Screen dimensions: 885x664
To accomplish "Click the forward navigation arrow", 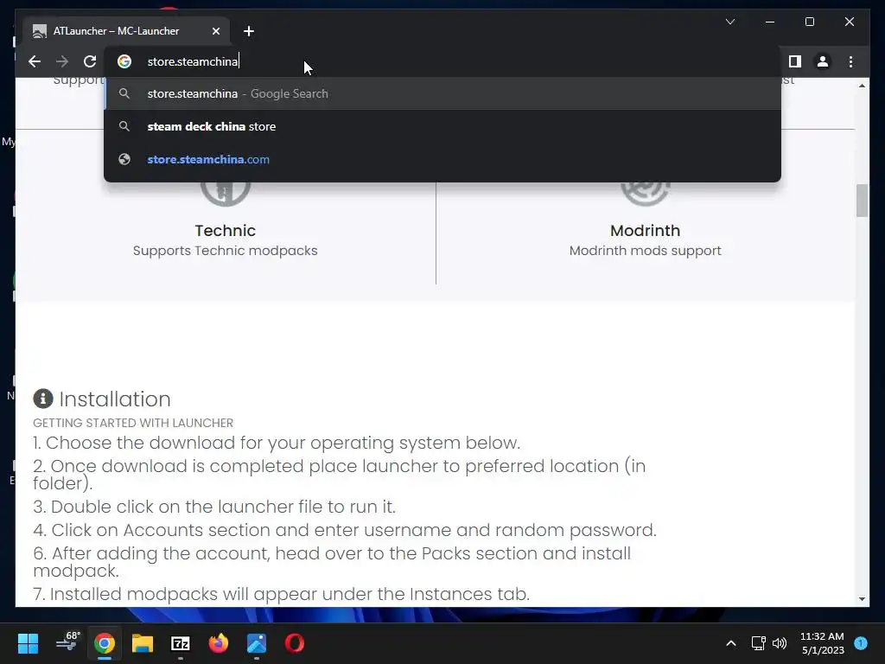I will (x=62, y=61).
